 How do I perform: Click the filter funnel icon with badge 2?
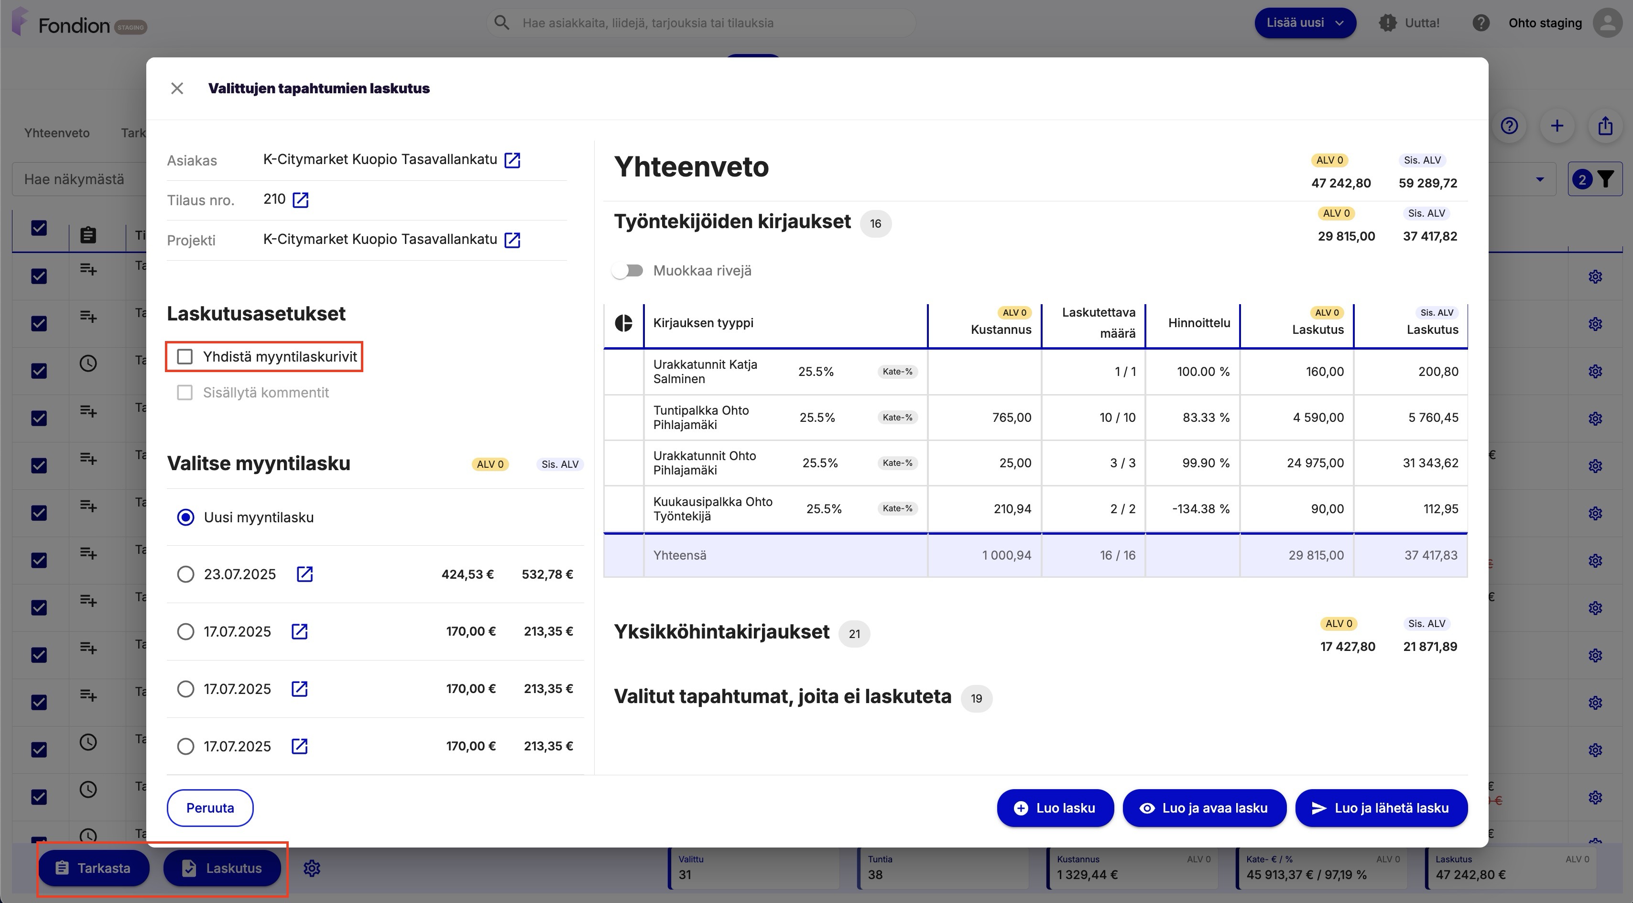(x=1594, y=179)
